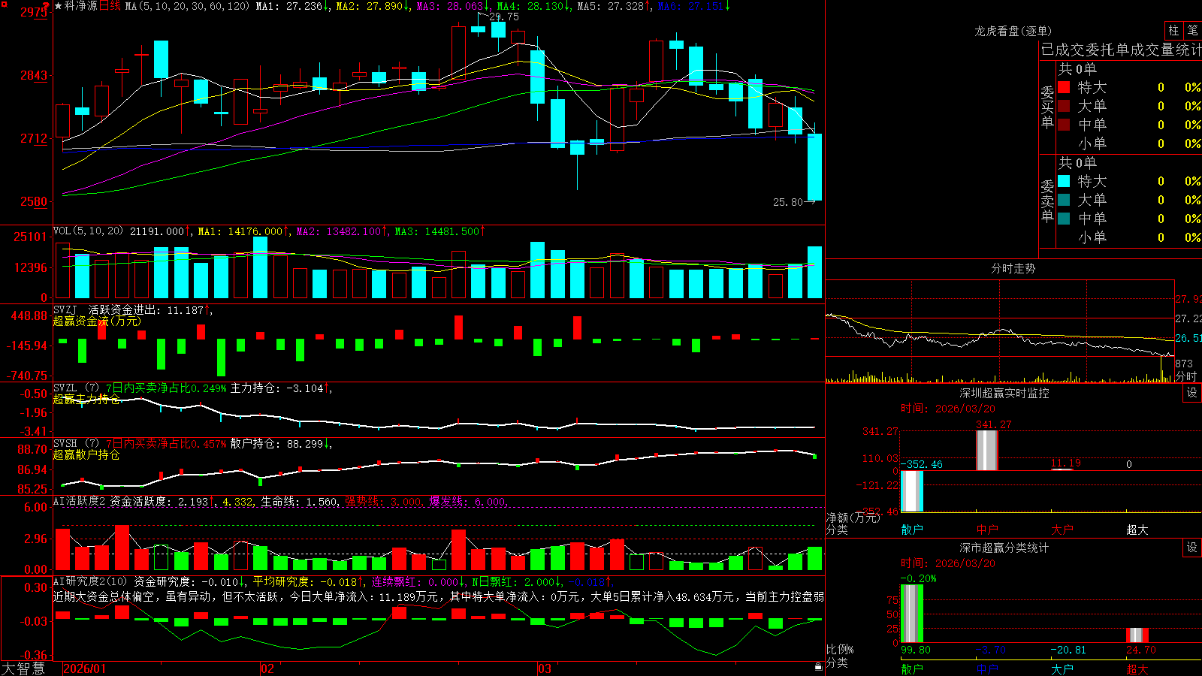Click the 超赢散户持仓 label
The image size is (1202, 676).
(86, 455)
